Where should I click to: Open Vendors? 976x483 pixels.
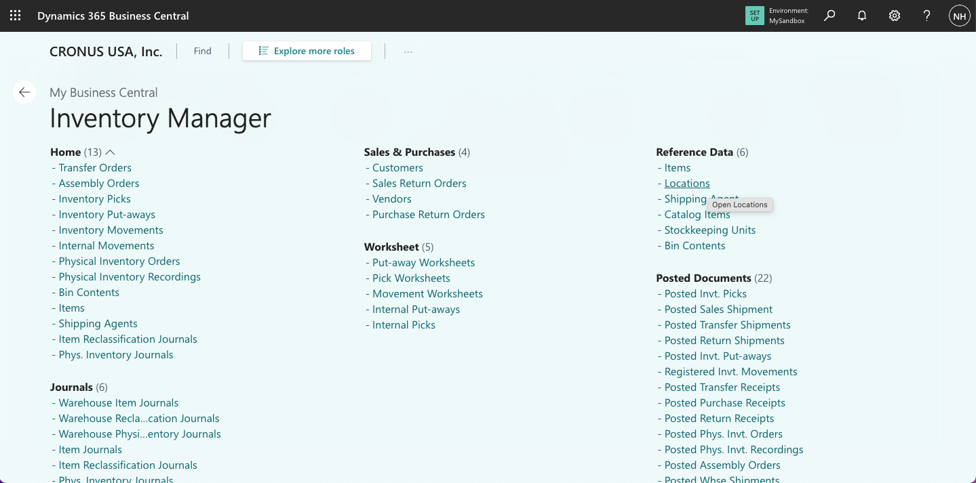click(x=392, y=199)
